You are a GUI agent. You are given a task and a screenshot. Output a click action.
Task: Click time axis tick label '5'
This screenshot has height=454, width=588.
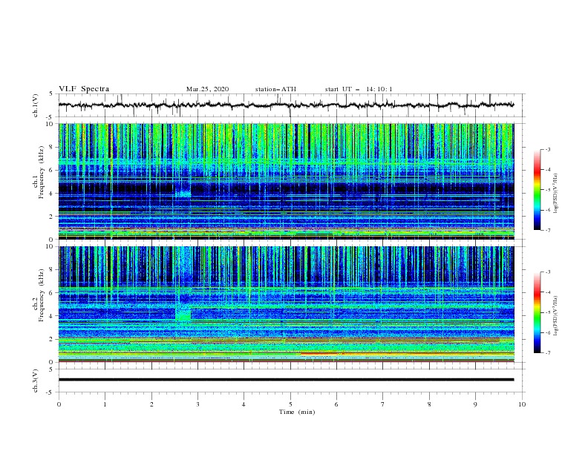tap(290, 404)
